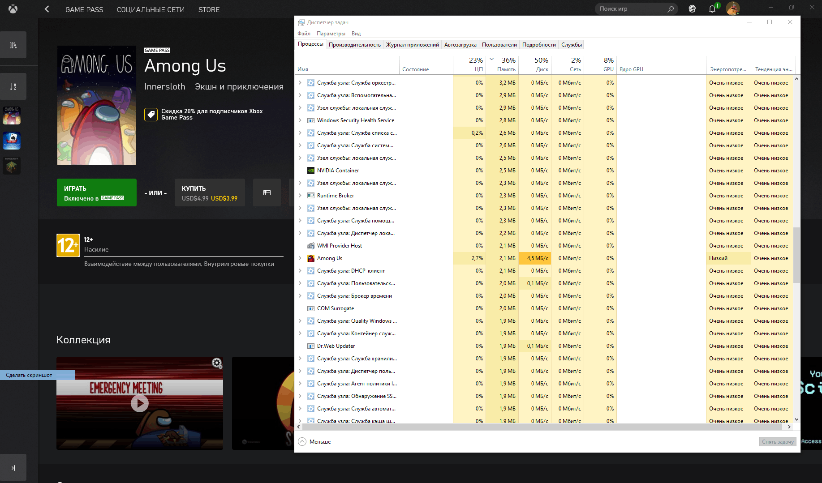Click the Innersloth developer link
This screenshot has height=483, width=822.
coord(165,86)
